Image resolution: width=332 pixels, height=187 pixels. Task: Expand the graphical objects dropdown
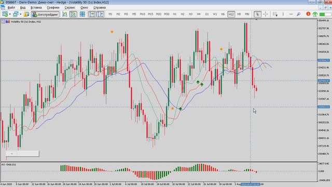275,14
